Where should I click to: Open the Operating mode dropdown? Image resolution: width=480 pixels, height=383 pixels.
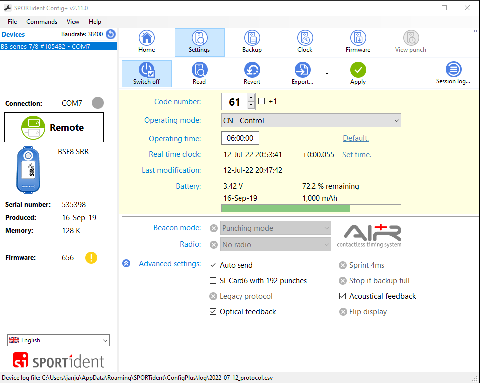click(311, 120)
